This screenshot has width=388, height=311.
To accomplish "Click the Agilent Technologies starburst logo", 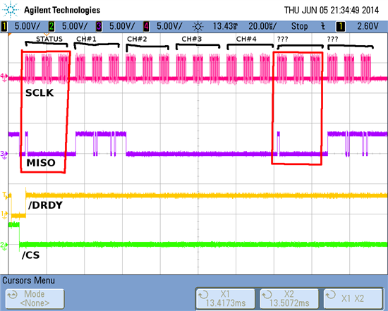I will tap(11, 10).
